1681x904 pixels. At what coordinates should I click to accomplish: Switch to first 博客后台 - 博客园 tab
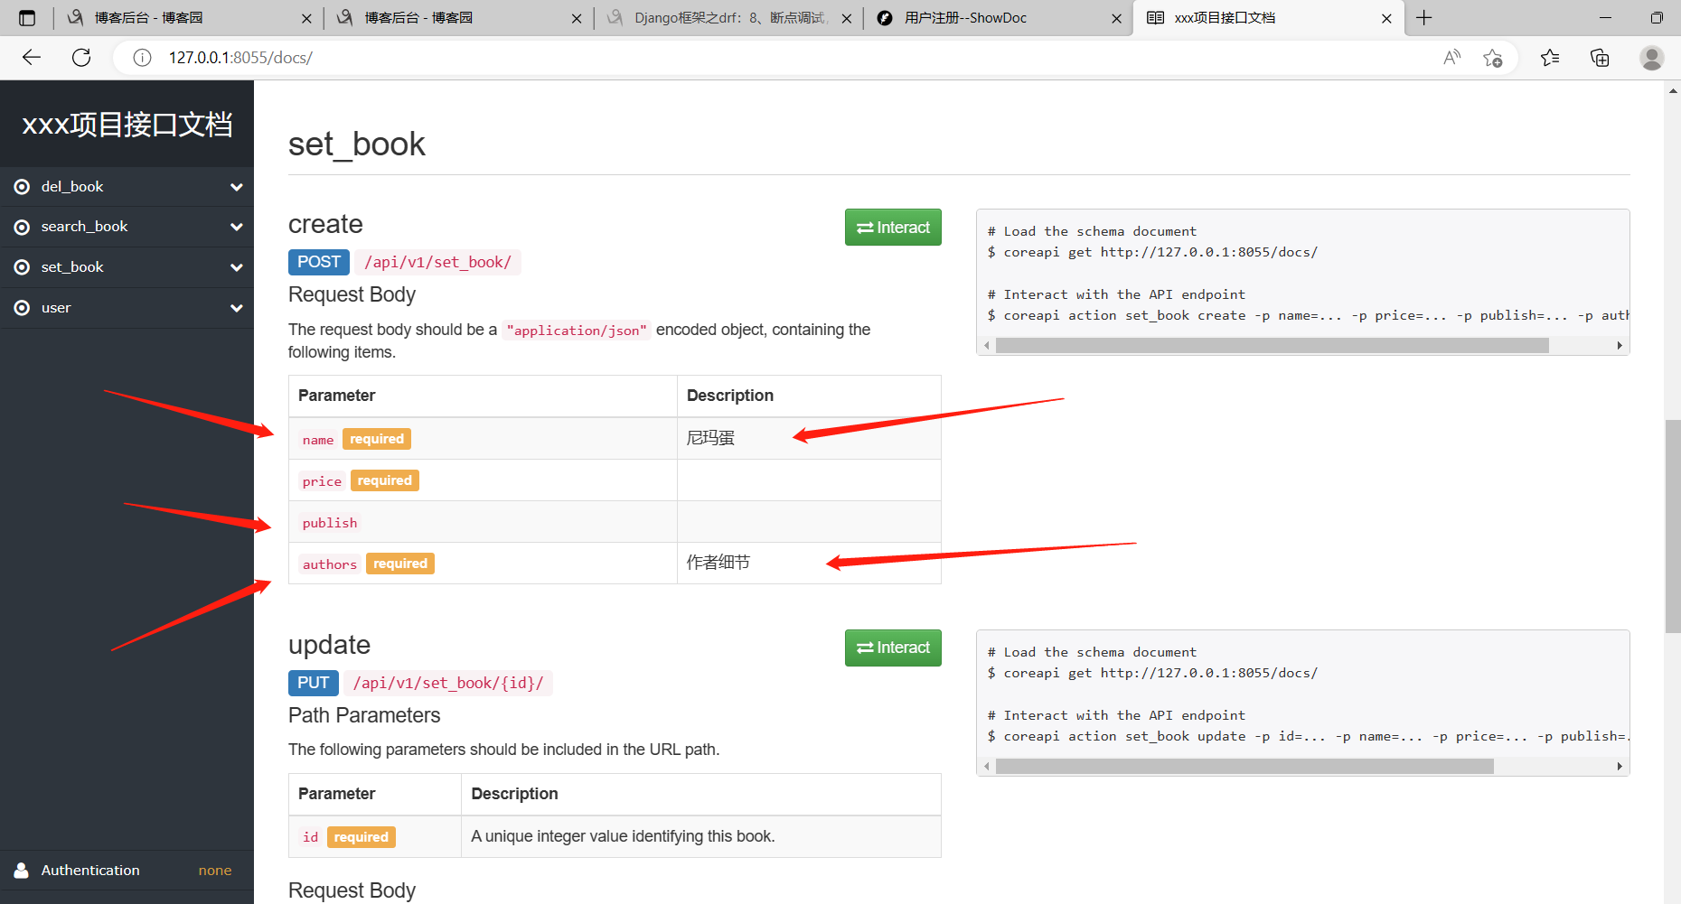click(x=188, y=18)
